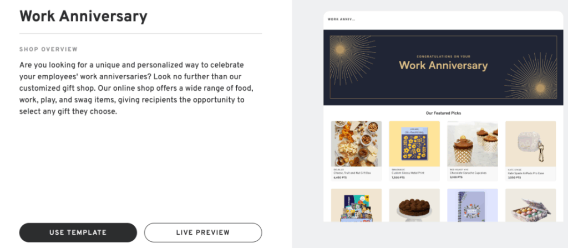The height and width of the screenshot is (248, 568).
Task: Click the chocolate cake on stand thumbnail
Action: coord(414,206)
